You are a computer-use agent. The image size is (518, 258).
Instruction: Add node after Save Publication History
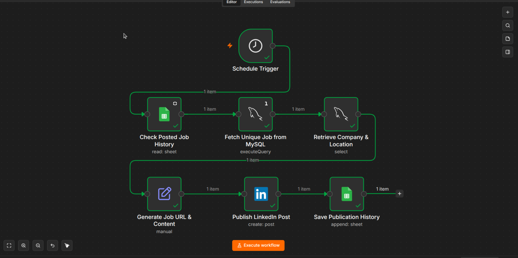point(400,194)
